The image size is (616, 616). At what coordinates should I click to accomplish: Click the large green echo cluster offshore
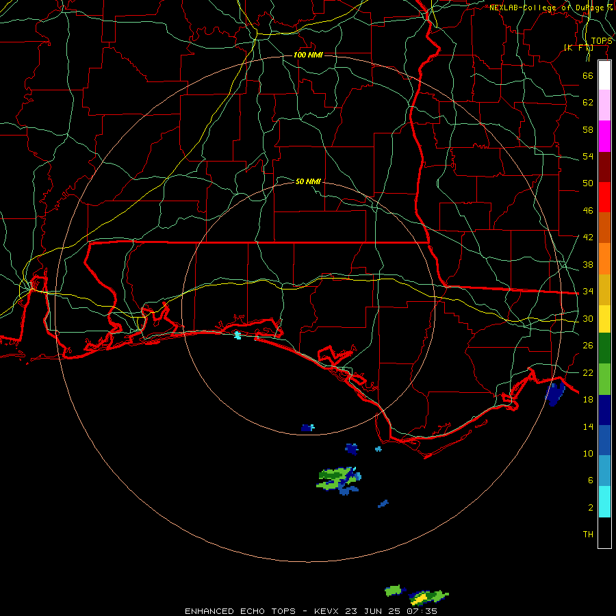(339, 480)
